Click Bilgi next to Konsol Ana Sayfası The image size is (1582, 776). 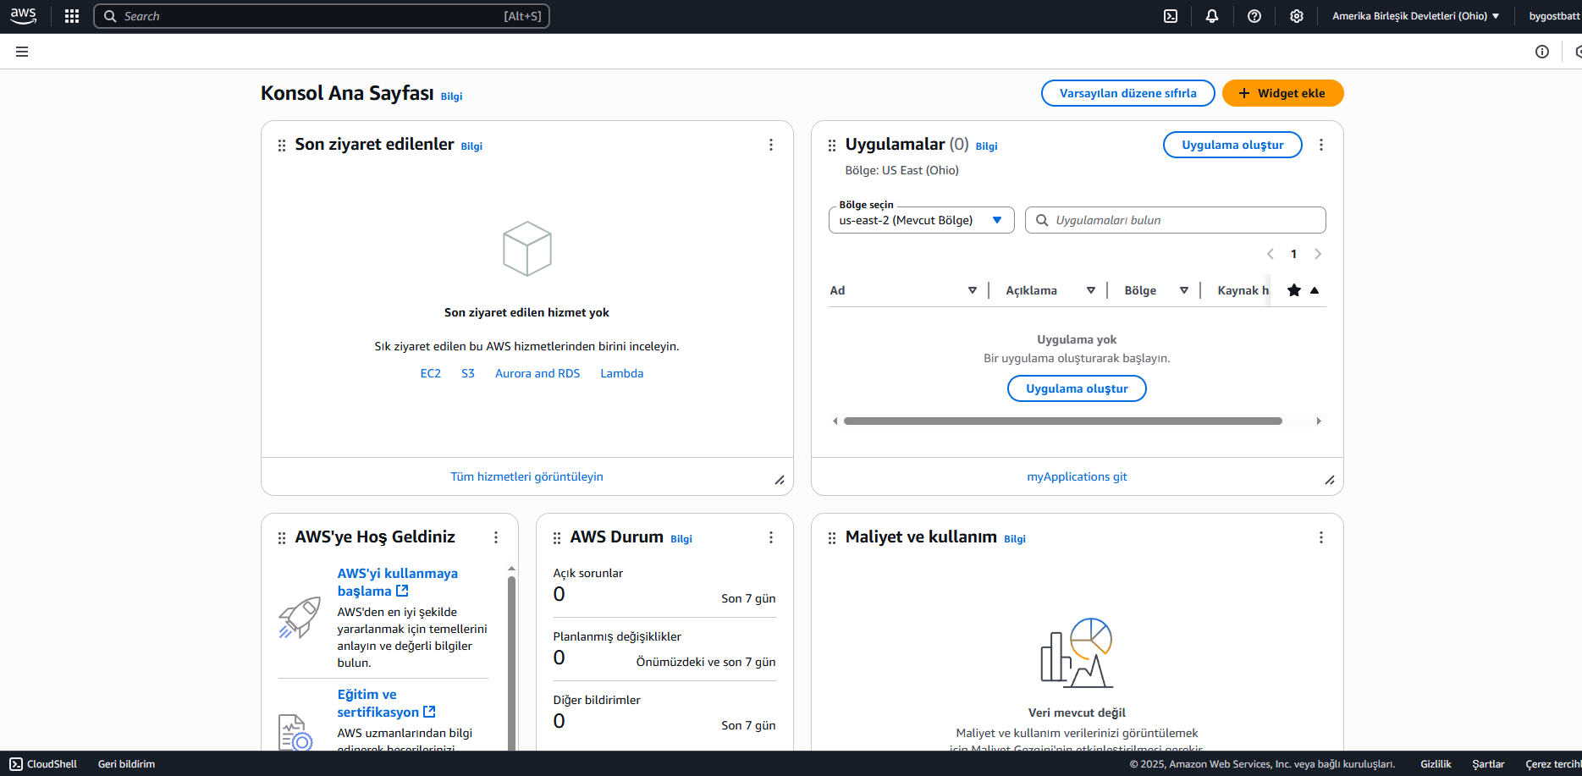(452, 96)
